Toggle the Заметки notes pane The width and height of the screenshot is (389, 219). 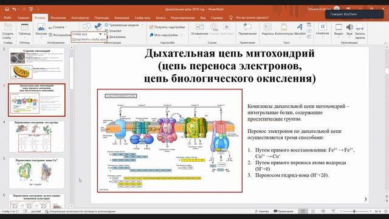pyautogui.click(x=262, y=211)
